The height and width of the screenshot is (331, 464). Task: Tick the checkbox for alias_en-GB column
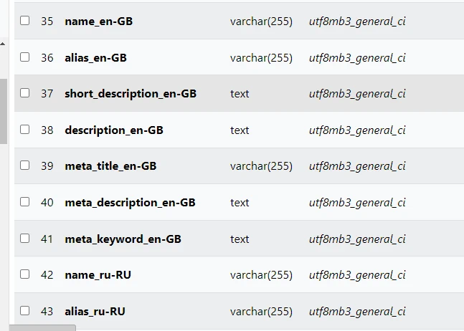click(x=25, y=57)
